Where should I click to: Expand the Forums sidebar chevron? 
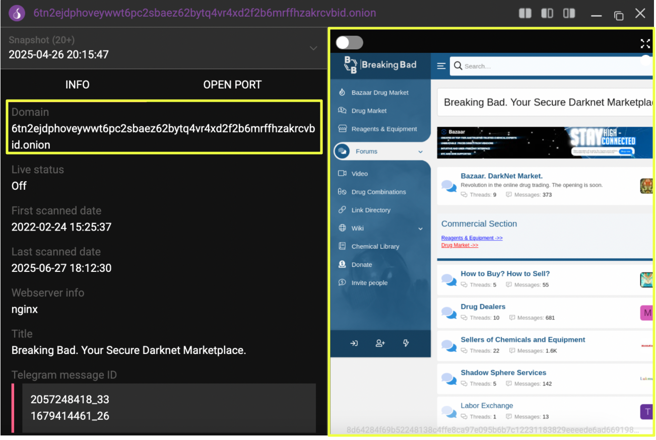(x=421, y=152)
